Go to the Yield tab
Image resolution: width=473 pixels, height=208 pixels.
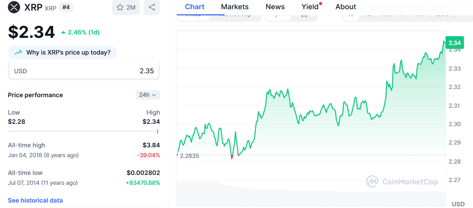click(x=310, y=7)
